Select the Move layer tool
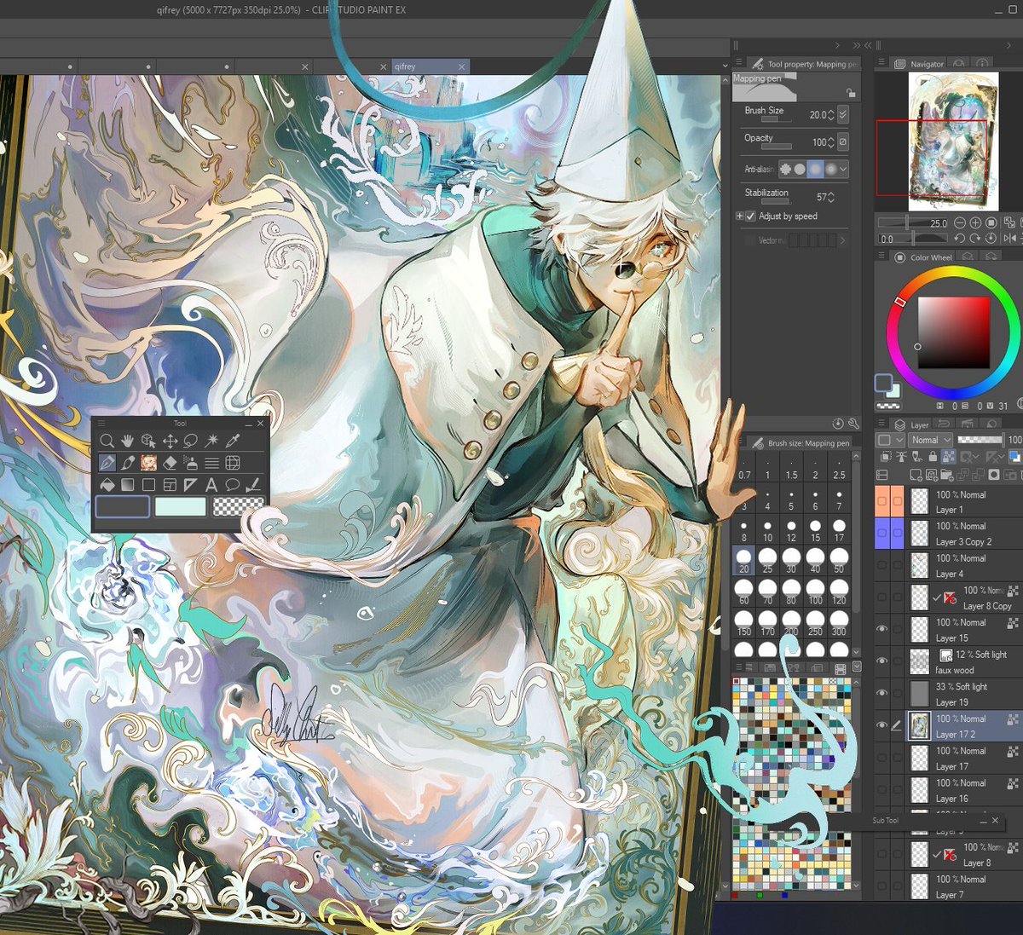 pos(170,441)
